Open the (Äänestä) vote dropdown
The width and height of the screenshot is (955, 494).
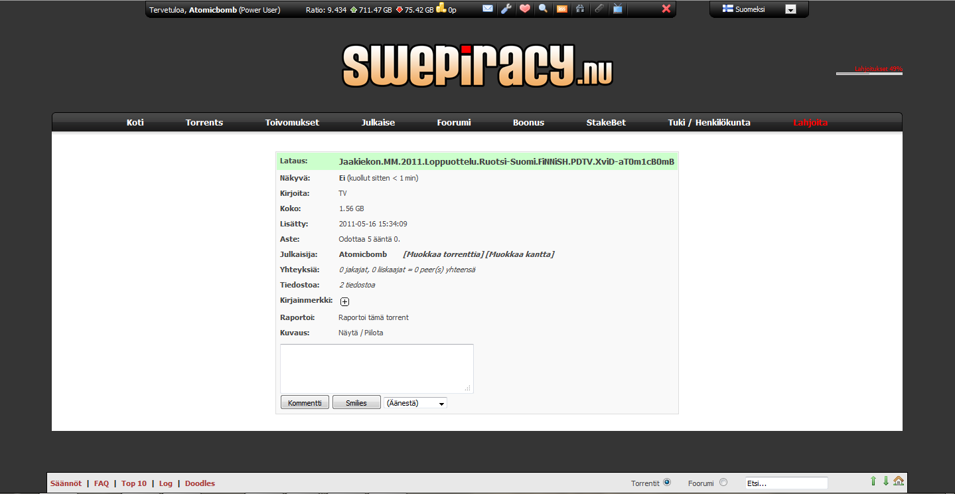point(415,403)
